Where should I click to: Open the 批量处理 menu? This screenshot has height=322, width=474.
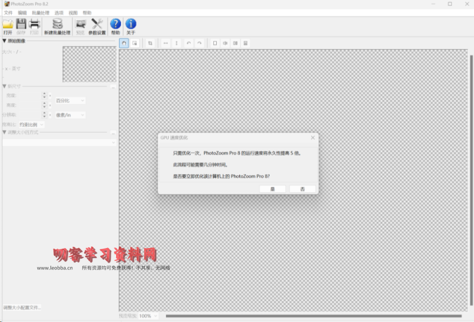pos(40,12)
